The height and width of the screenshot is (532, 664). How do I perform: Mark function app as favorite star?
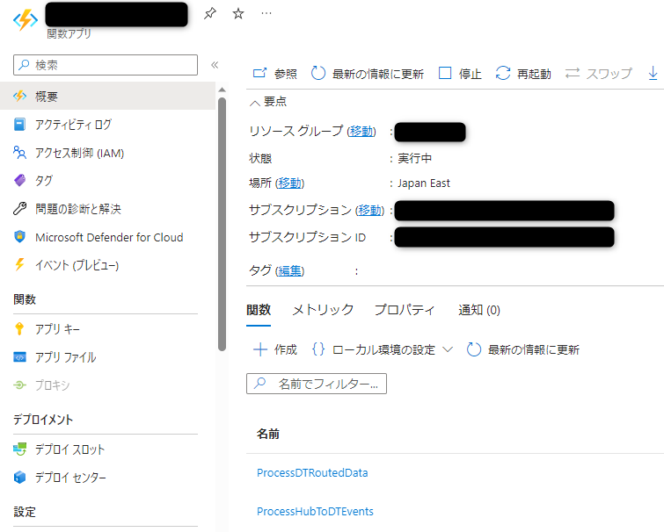238,13
